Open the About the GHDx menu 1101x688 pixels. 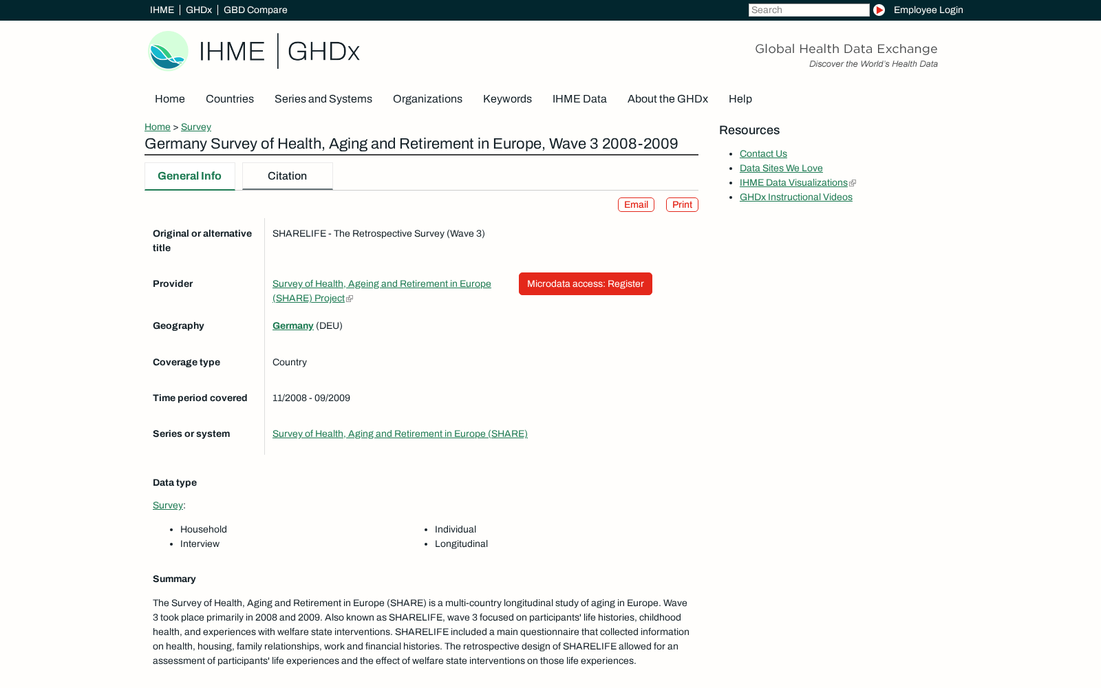[667, 99]
